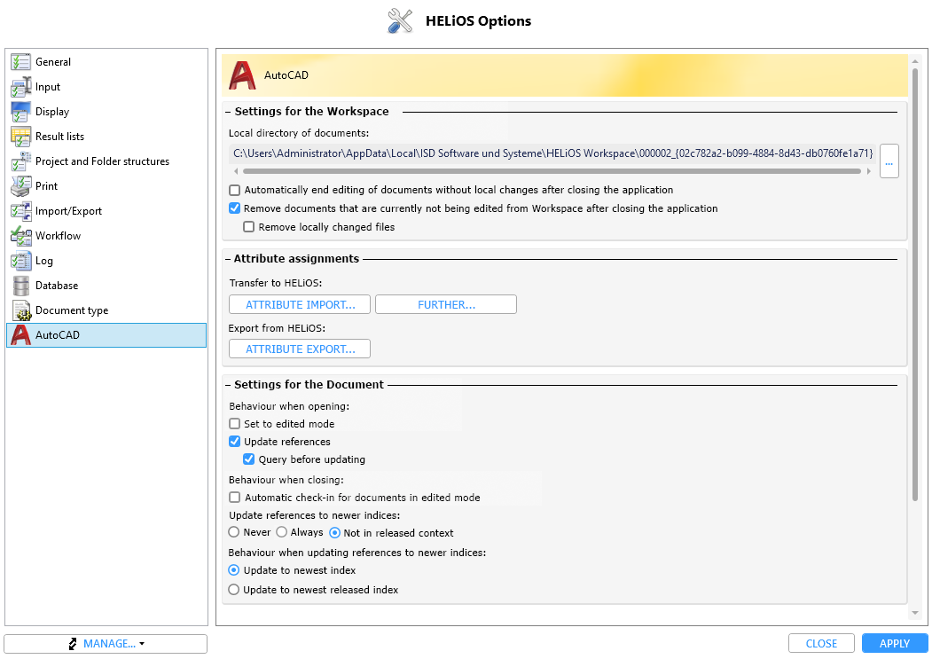This screenshot has width=932, height=659.
Task: Click the Workflow icon
Action: coord(20,236)
